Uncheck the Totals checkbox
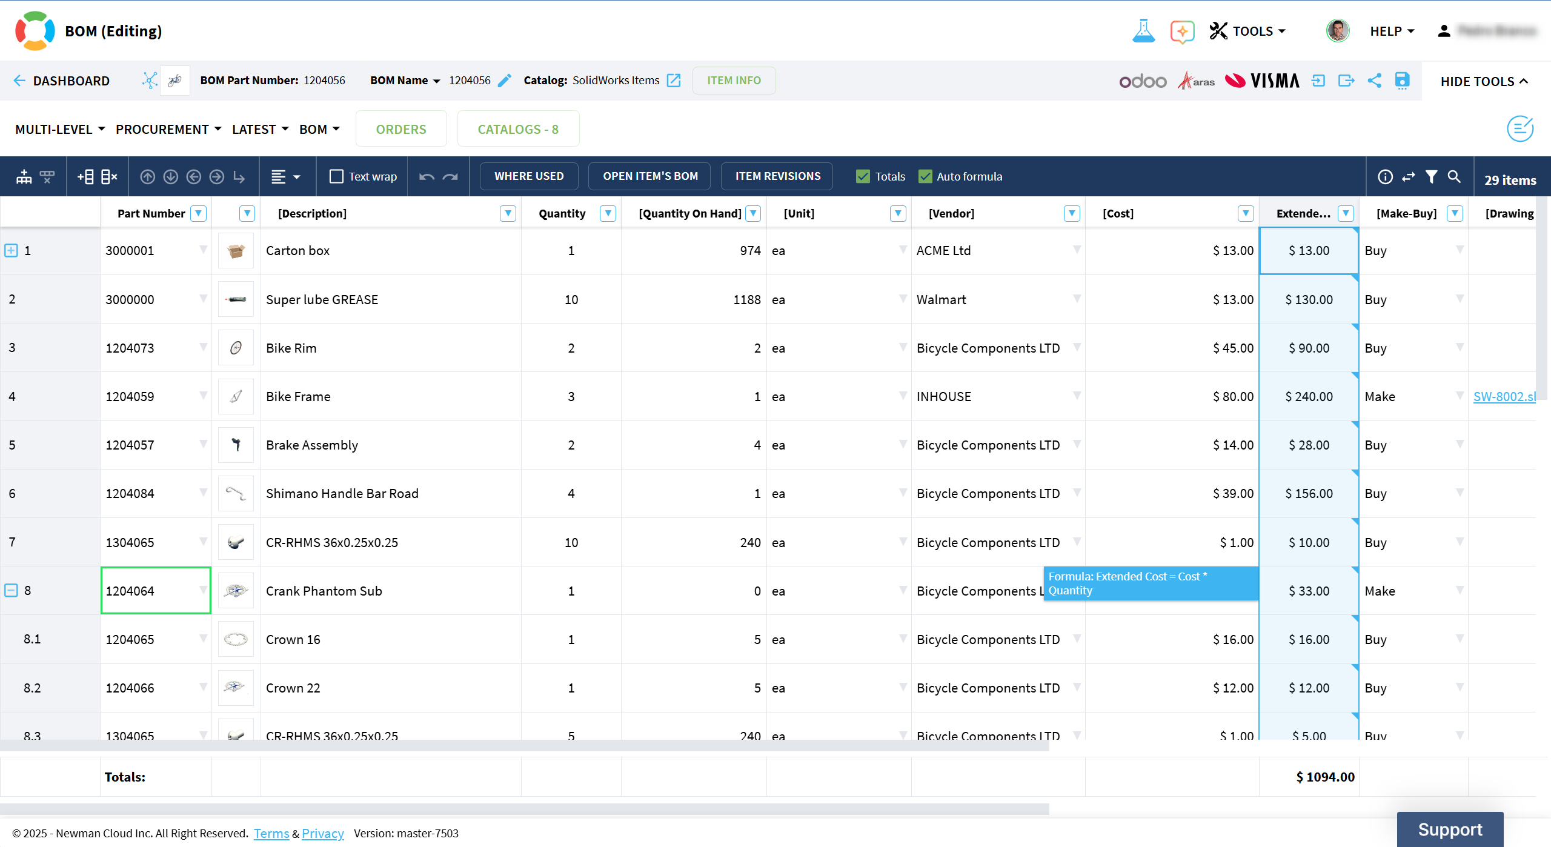 (863, 176)
